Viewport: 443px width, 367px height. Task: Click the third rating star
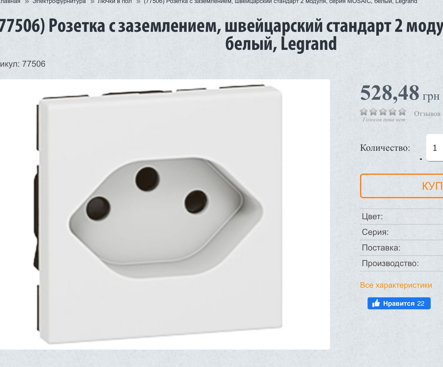tap(383, 112)
